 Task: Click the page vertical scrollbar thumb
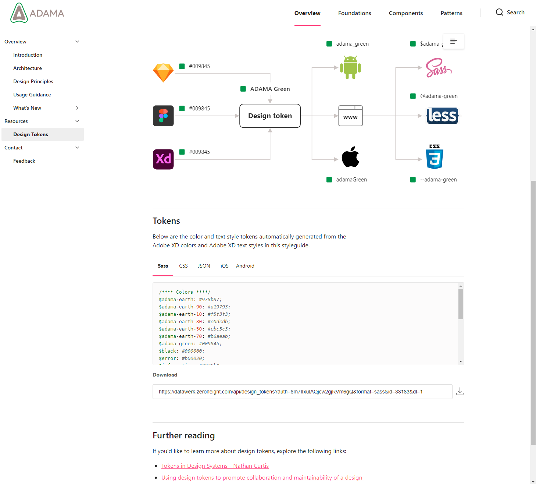click(x=533, y=313)
